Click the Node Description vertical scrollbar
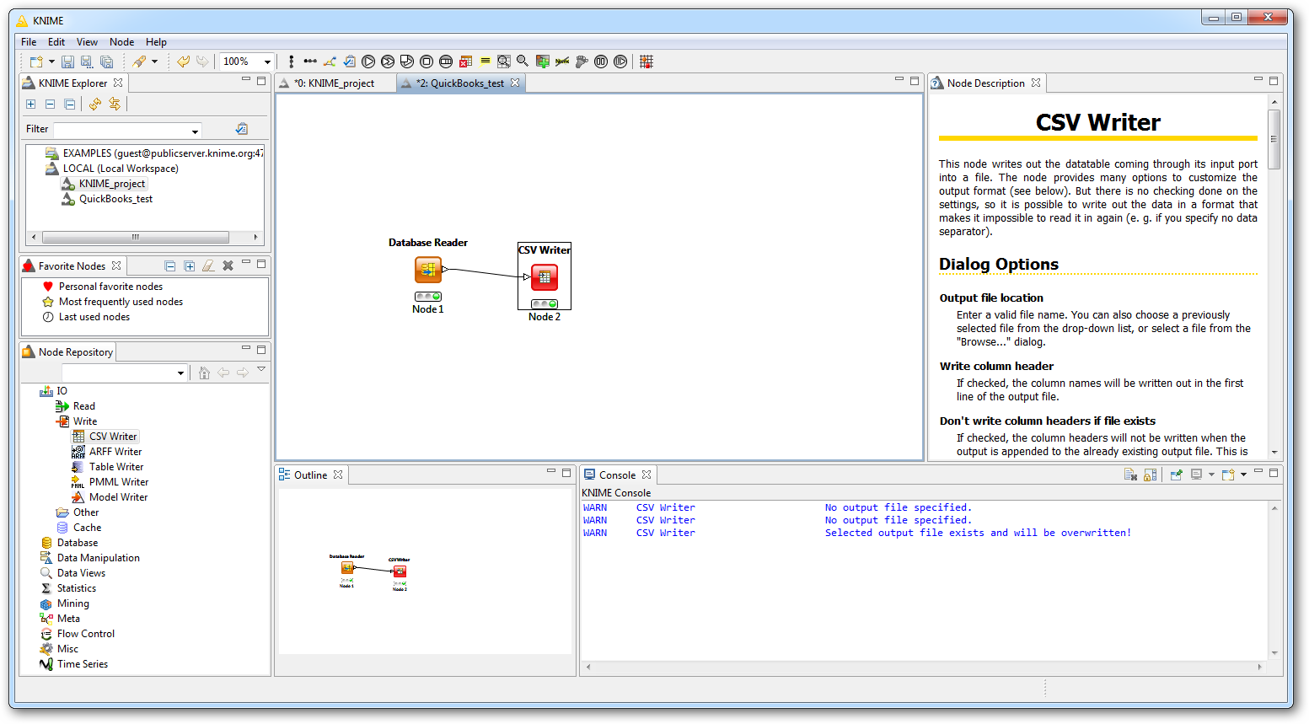The image size is (1309, 724). coord(1274,139)
